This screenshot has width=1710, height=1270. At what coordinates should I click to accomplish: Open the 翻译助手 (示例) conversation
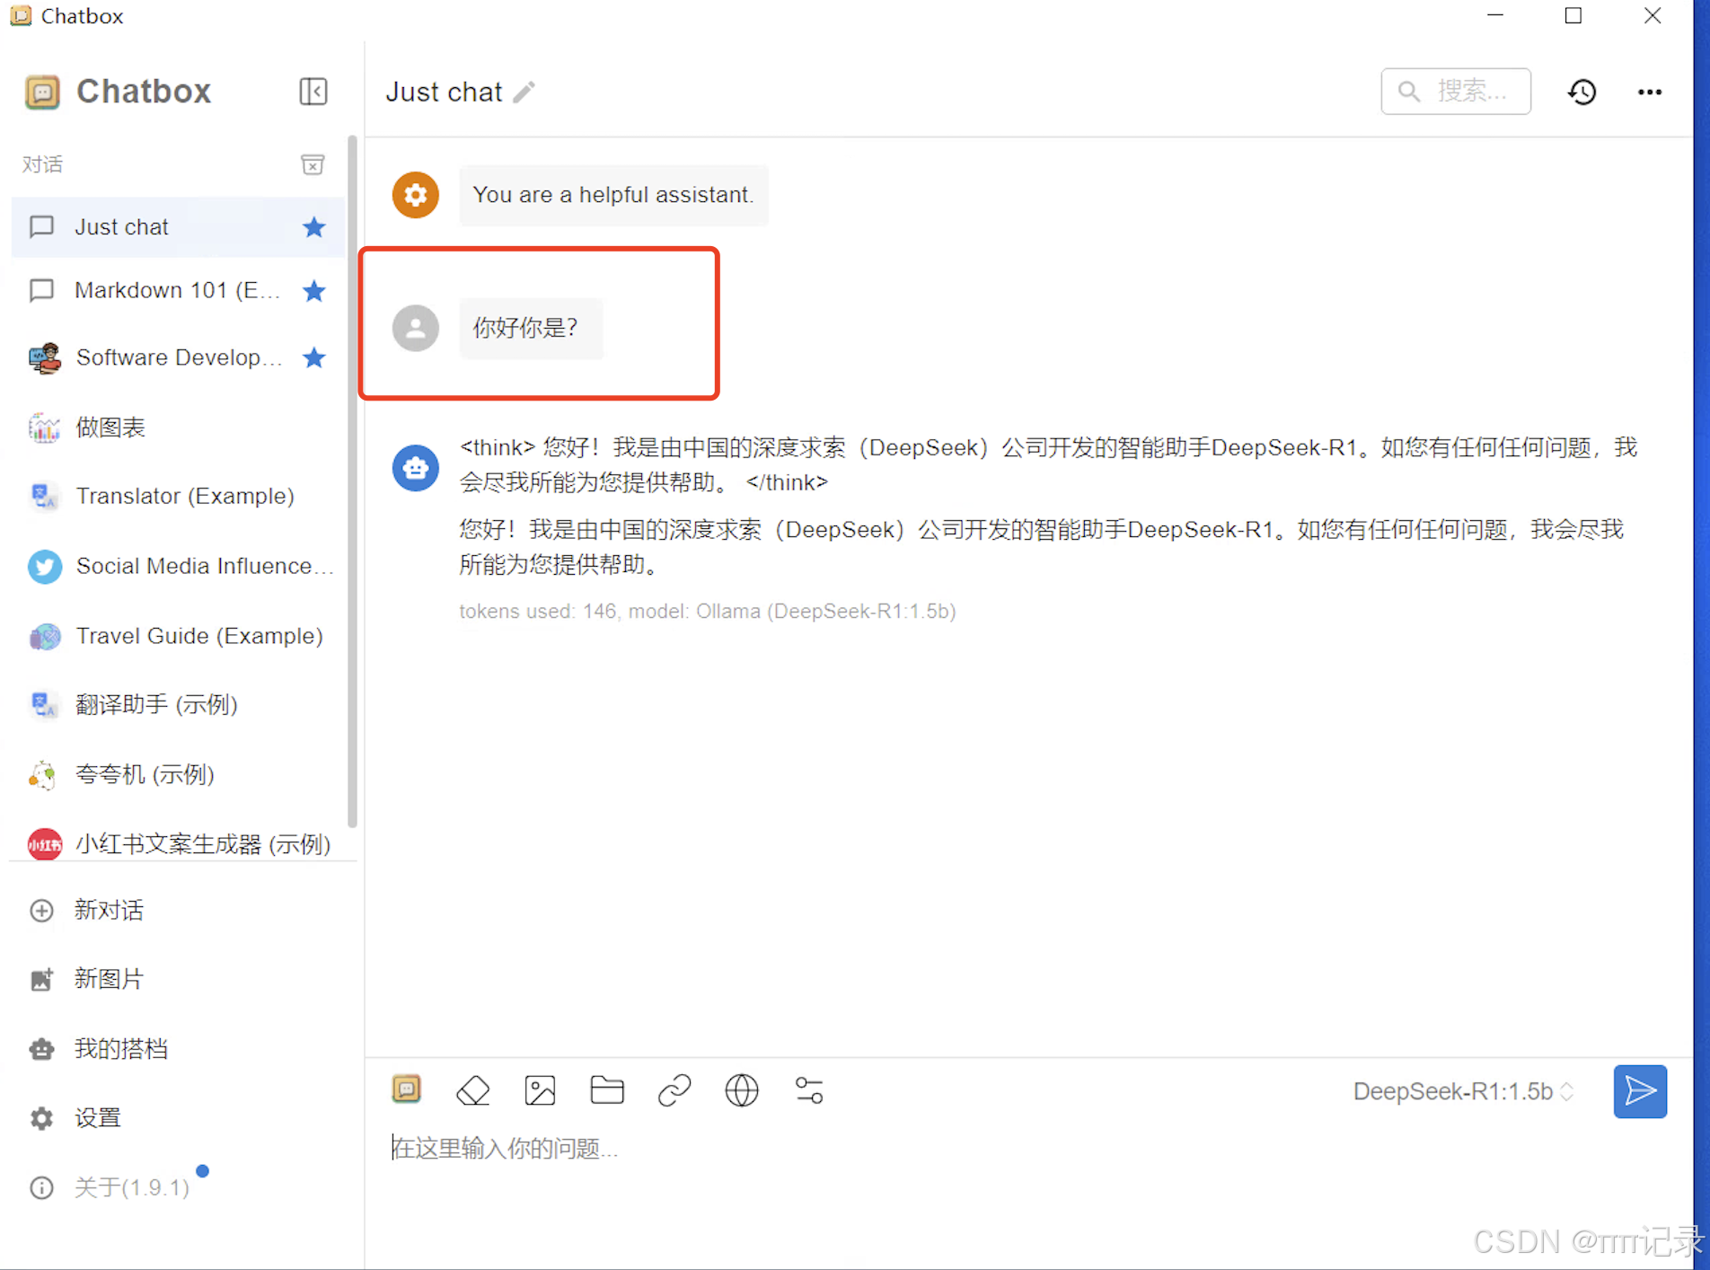tap(178, 705)
